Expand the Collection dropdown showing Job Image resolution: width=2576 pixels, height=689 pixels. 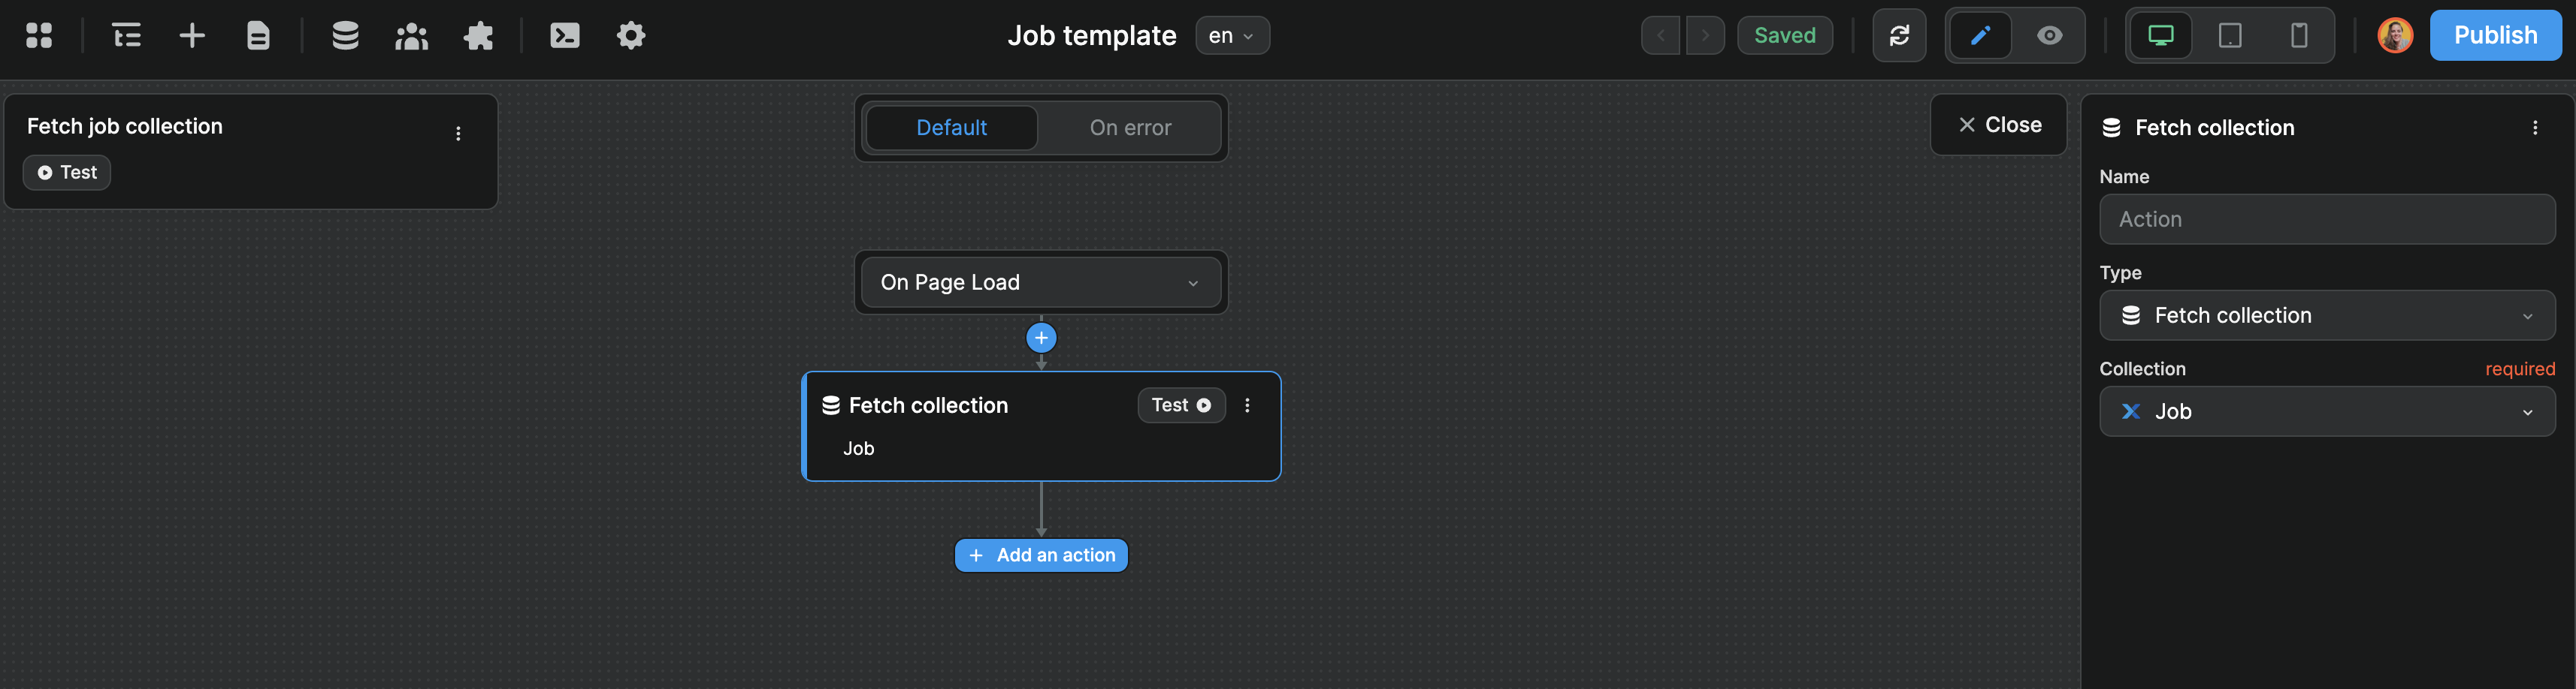[2327, 411]
